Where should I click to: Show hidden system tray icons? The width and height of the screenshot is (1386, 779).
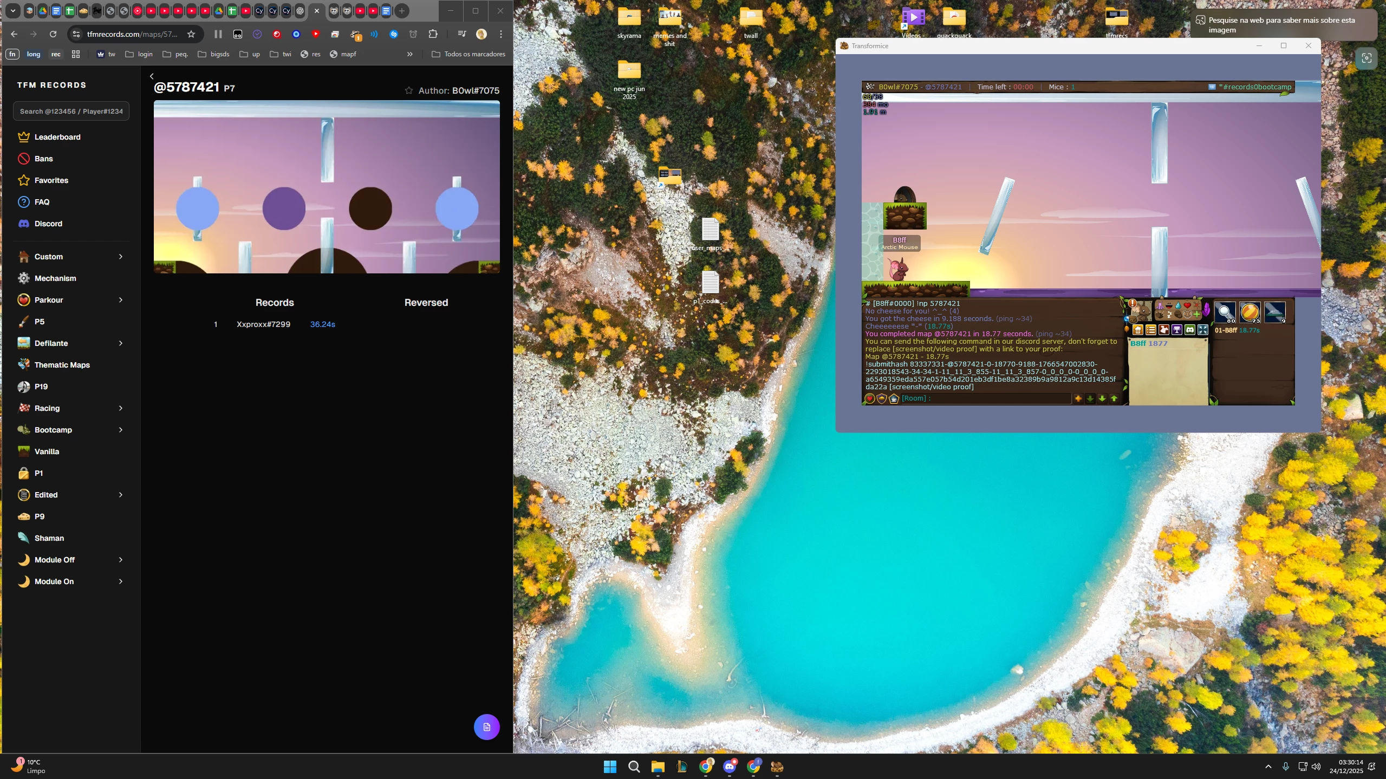point(1268,767)
